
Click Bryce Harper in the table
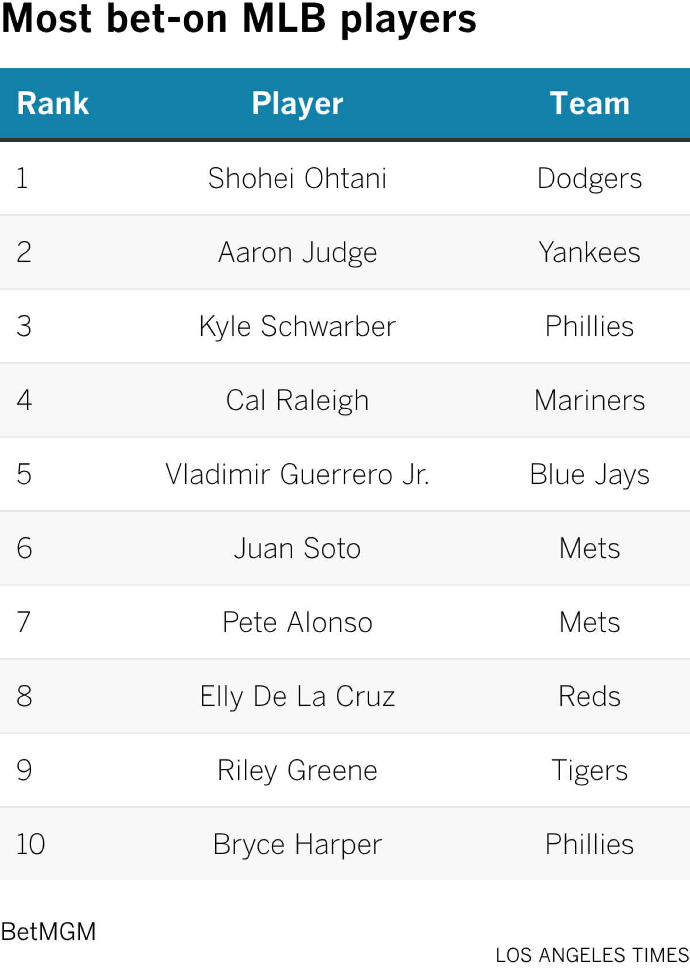tap(297, 844)
